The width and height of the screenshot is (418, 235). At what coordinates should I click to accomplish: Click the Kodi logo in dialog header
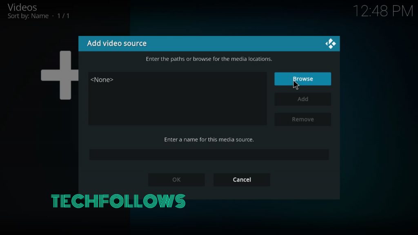coord(331,44)
